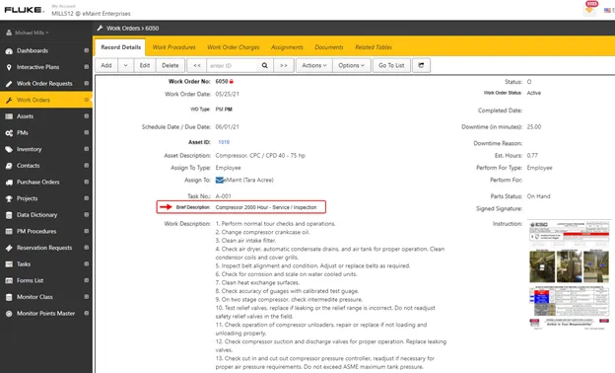Toggle the expand box next to Assets
The image size is (615, 373).
(x=87, y=116)
